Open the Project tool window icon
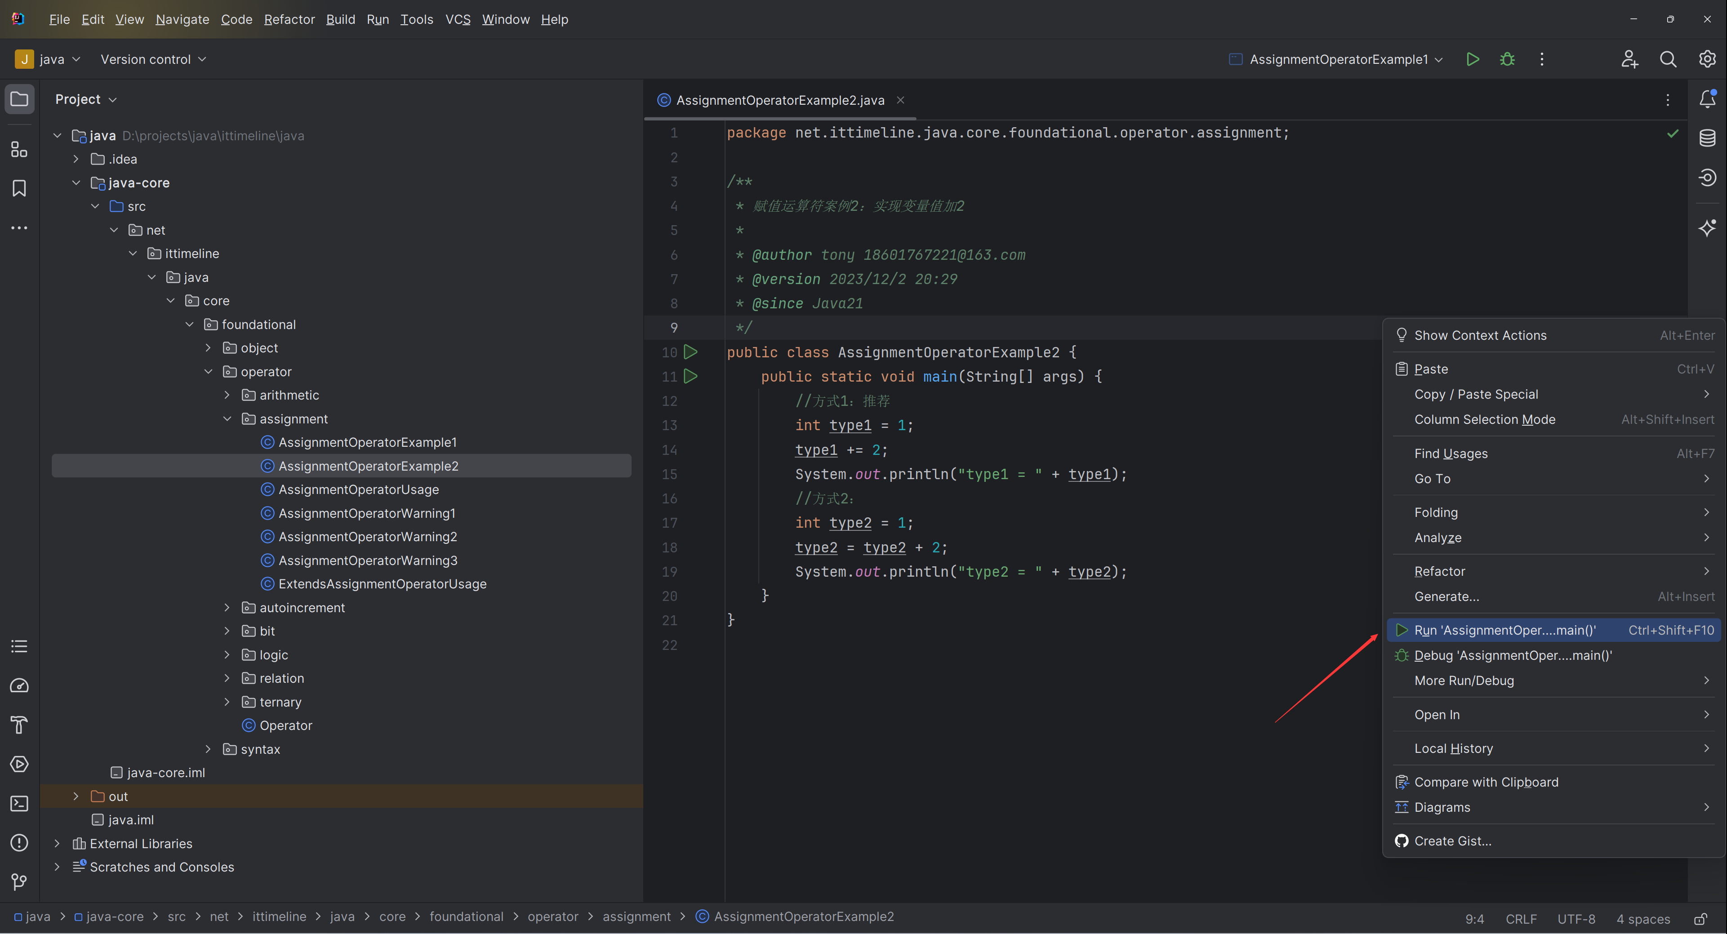 [x=19, y=99]
